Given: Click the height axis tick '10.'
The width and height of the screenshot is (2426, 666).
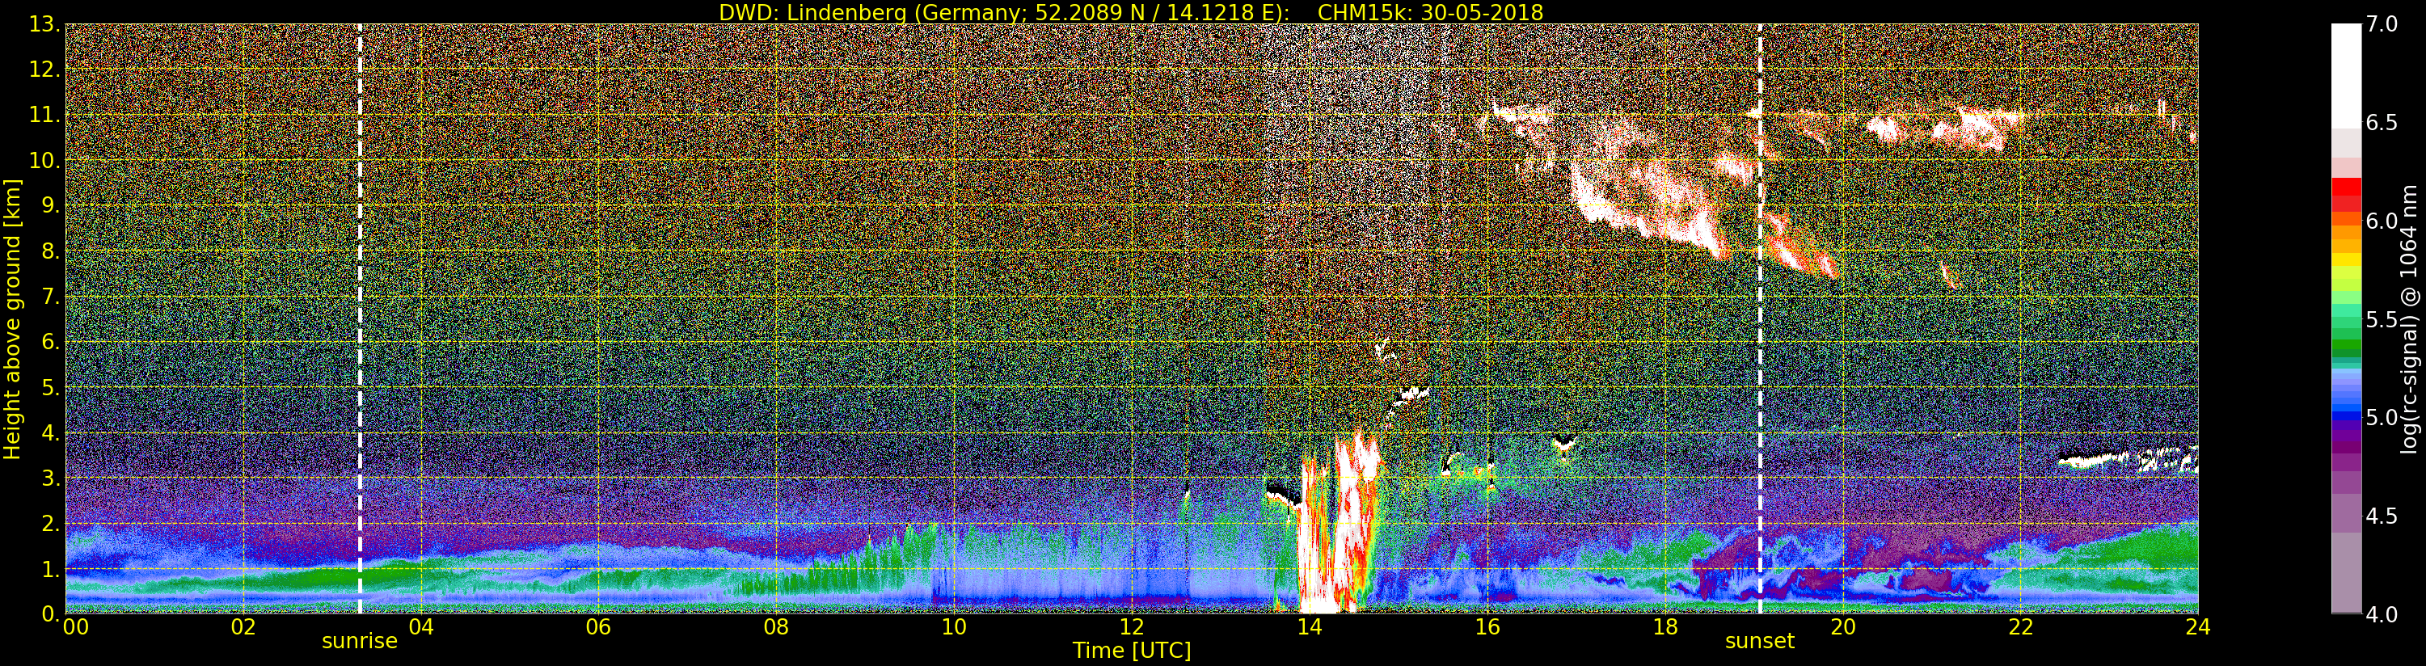Looking at the screenshot, I should [x=44, y=160].
